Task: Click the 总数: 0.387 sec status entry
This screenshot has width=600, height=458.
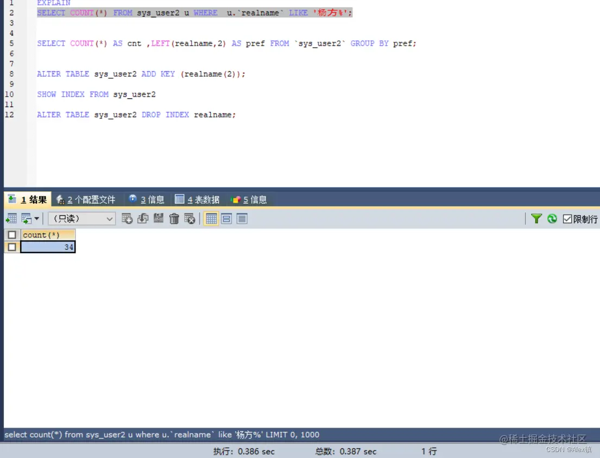Action: point(345,451)
